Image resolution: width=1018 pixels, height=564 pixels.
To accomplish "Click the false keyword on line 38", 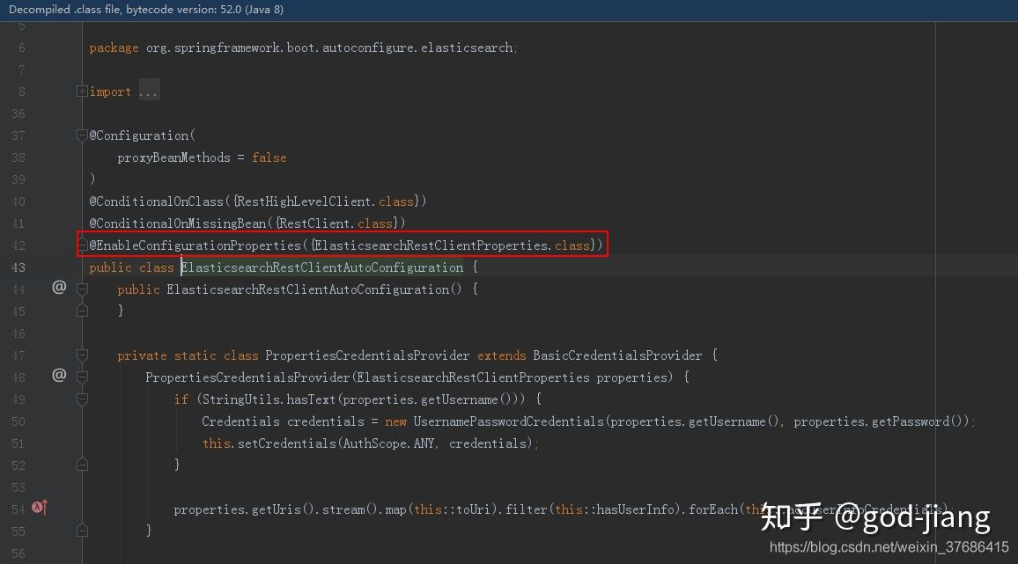I will point(269,157).
